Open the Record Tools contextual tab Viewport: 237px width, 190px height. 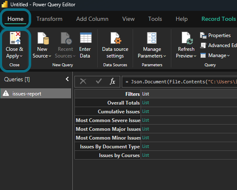(219, 19)
